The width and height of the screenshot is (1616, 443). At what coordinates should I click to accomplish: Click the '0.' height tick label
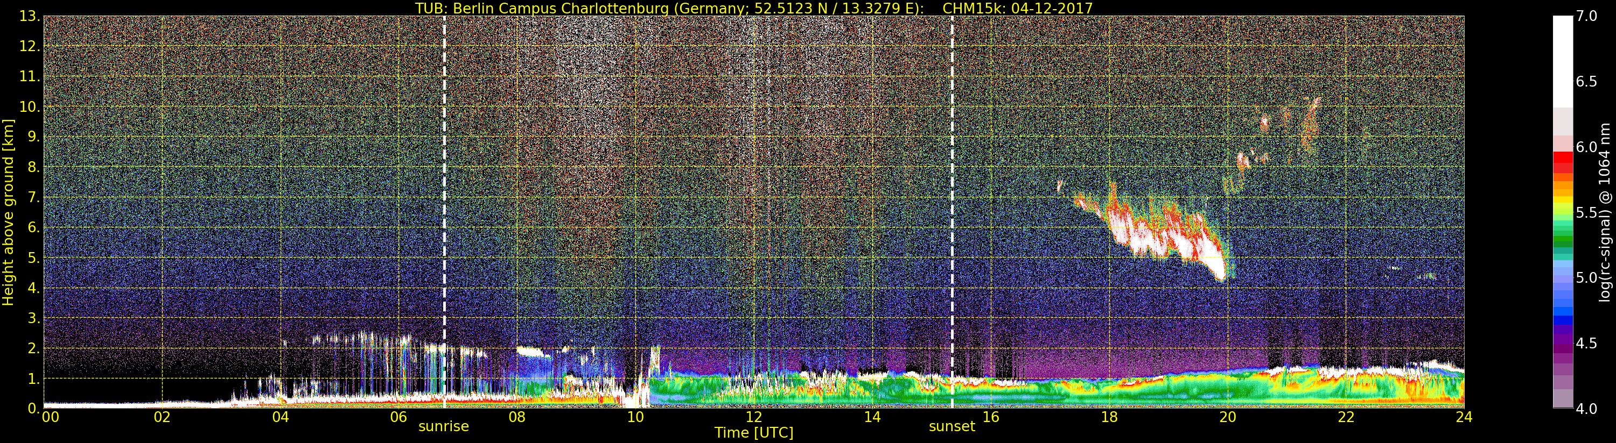pos(33,409)
